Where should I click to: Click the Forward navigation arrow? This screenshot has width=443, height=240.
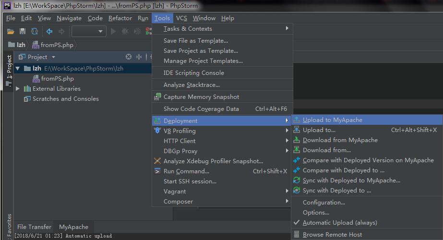(61, 31)
